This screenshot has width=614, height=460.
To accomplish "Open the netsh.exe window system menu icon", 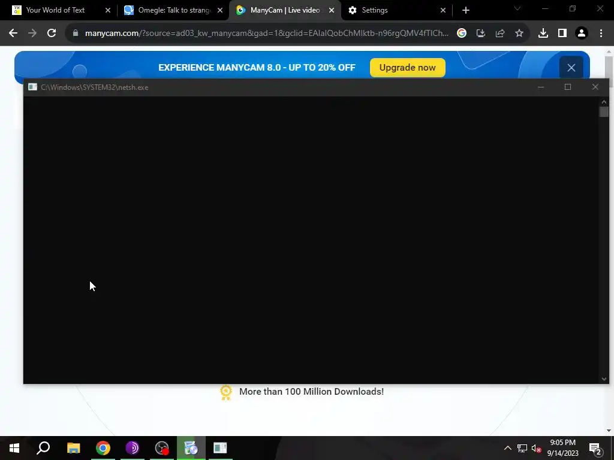I will [x=32, y=87].
